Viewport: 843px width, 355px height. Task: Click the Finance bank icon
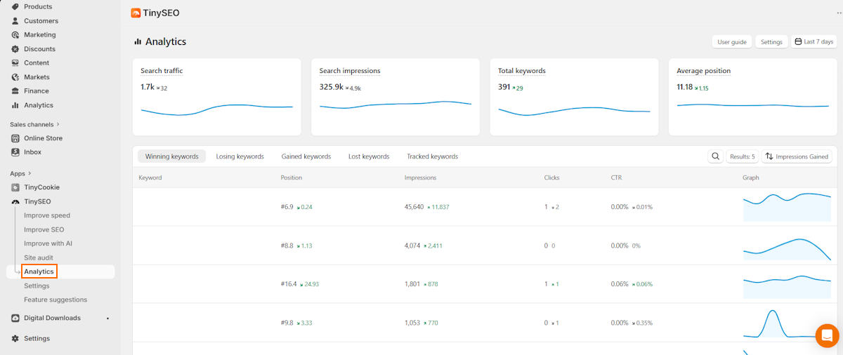pos(15,91)
